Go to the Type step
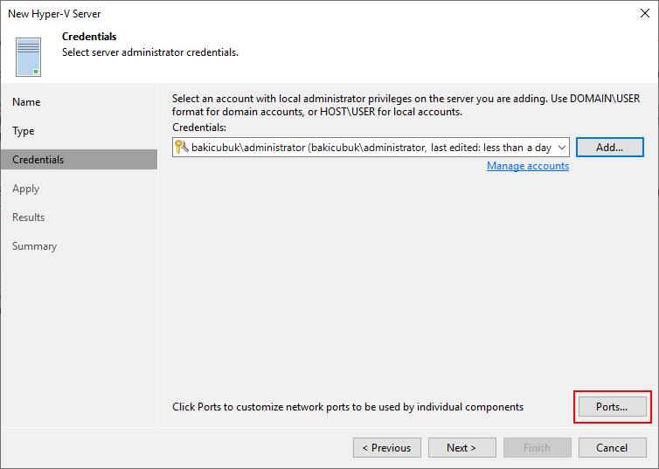 [x=24, y=131]
